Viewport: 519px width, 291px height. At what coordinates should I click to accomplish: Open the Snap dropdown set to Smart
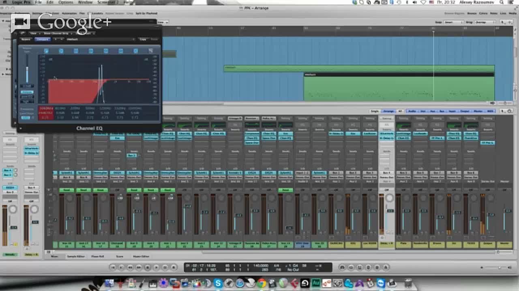click(x=453, y=22)
